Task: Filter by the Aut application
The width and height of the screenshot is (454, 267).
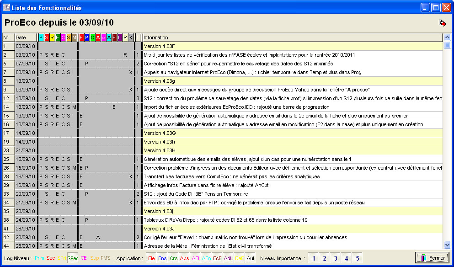Action: point(251,258)
